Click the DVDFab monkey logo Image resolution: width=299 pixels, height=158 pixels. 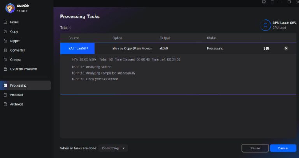10,8
